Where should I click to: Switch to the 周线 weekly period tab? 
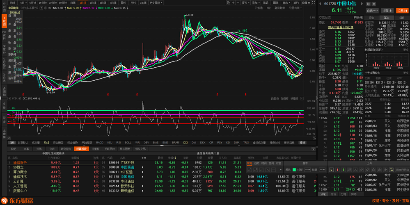point(123,2)
